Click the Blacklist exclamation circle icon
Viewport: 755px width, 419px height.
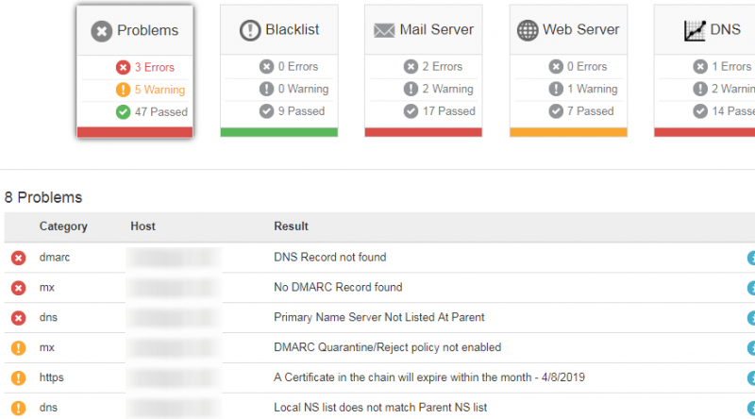[x=250, y=30]
